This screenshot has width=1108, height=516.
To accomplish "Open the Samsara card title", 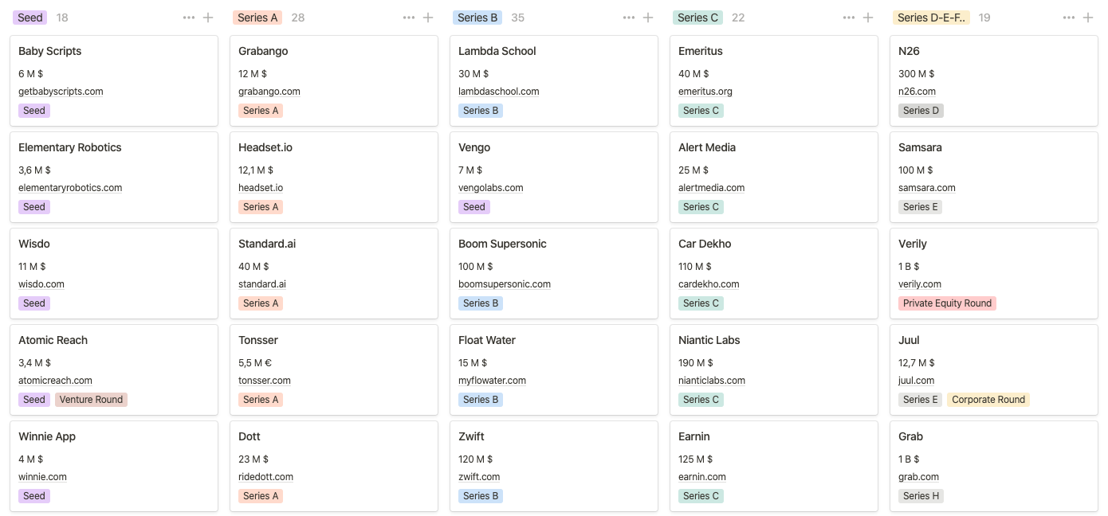I will [920, 147].
